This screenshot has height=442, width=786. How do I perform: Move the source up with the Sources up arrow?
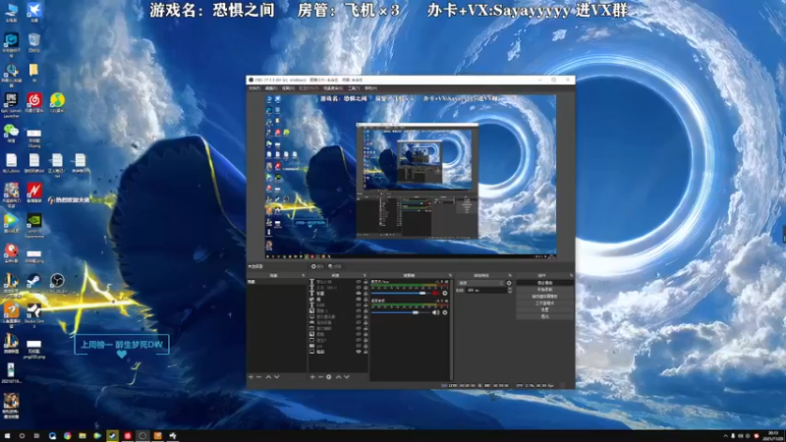(338, 377)
